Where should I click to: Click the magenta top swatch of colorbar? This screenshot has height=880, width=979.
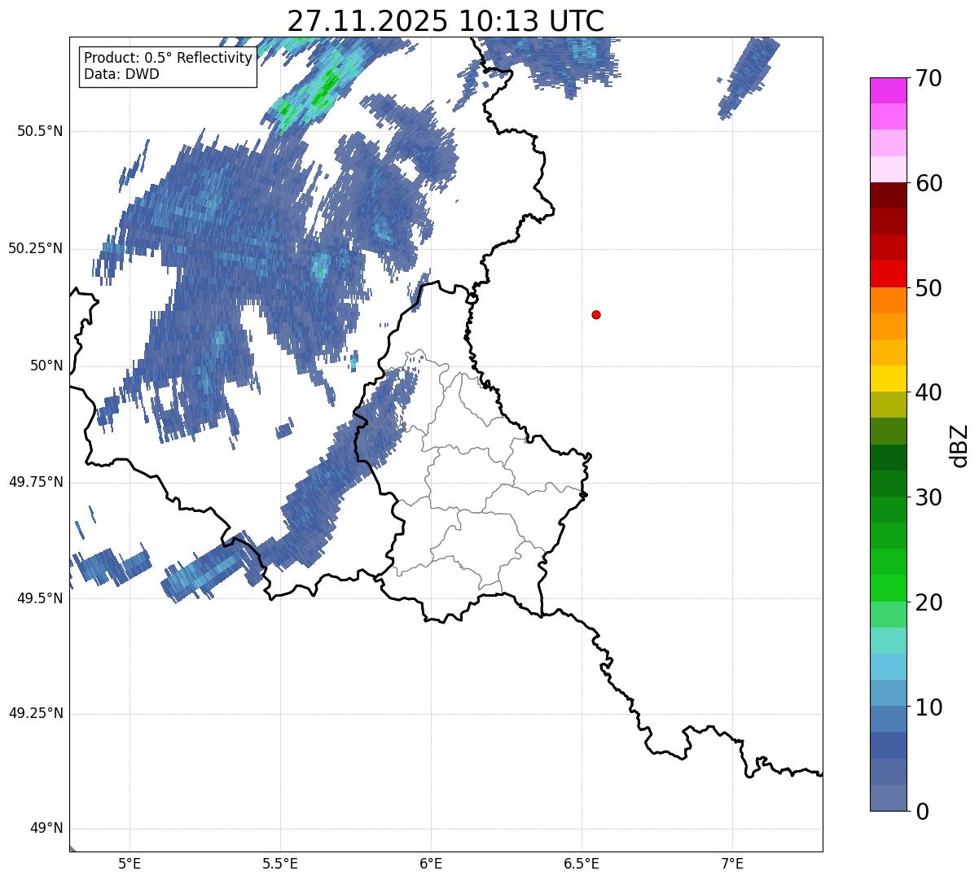pos(888,90)
